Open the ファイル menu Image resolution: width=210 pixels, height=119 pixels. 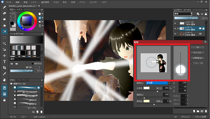[9, 2]
